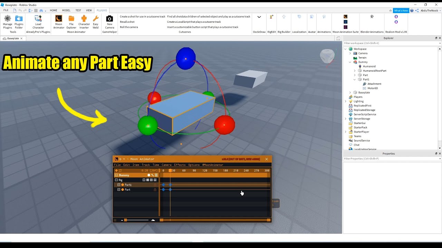Switch to the MODEL ribbon tab
The height and width of the screenshot is (248, 442).
[66, 10]
